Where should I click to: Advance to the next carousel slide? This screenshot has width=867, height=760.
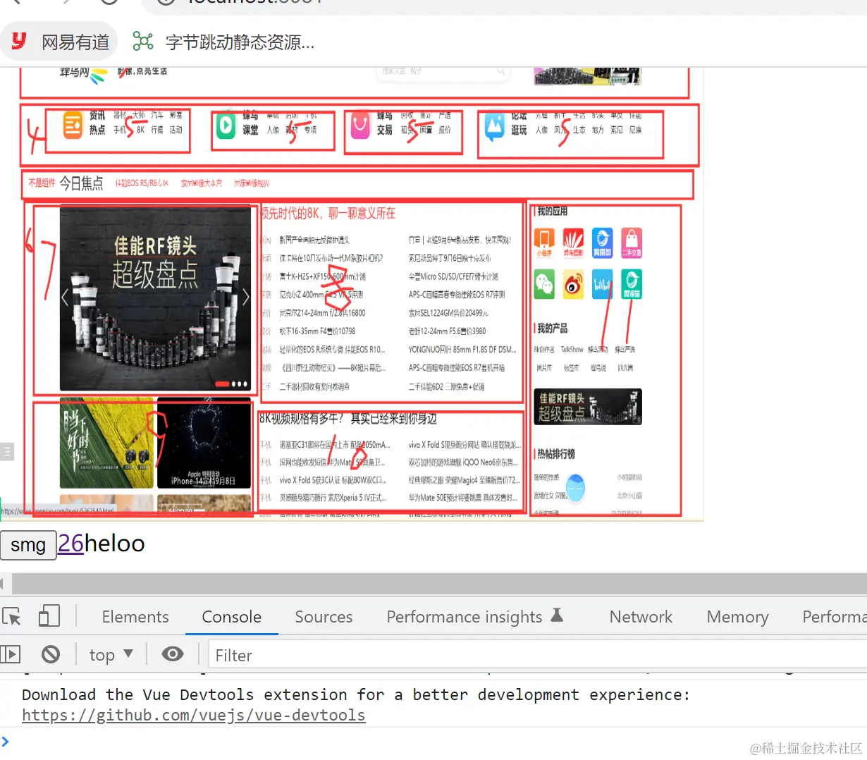(x=246, y=297)
